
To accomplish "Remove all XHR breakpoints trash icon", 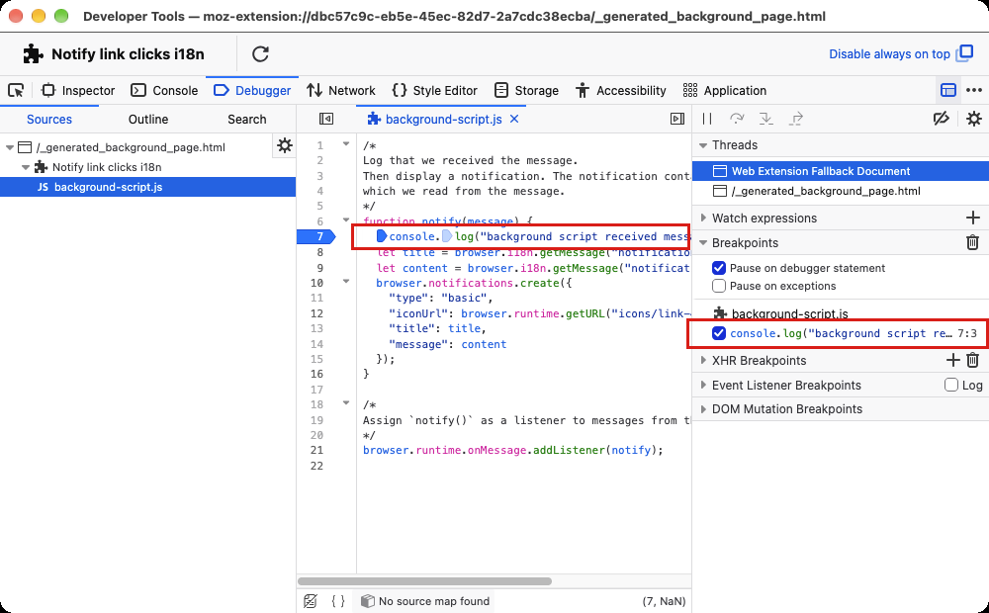I will 973,360.
